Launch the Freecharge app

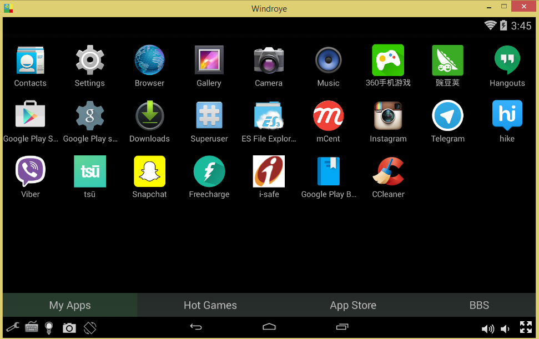(209, 171)
